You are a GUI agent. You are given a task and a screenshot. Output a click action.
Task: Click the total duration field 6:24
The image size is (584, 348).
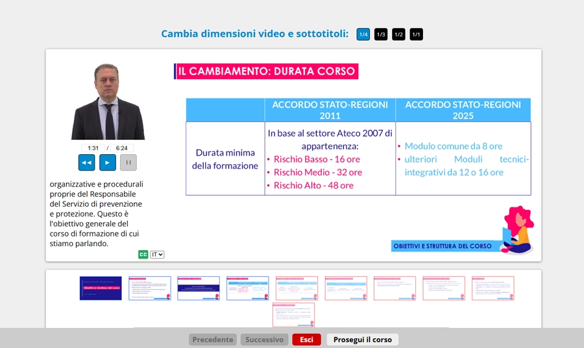pyautogui.click(x=121, y=148)
